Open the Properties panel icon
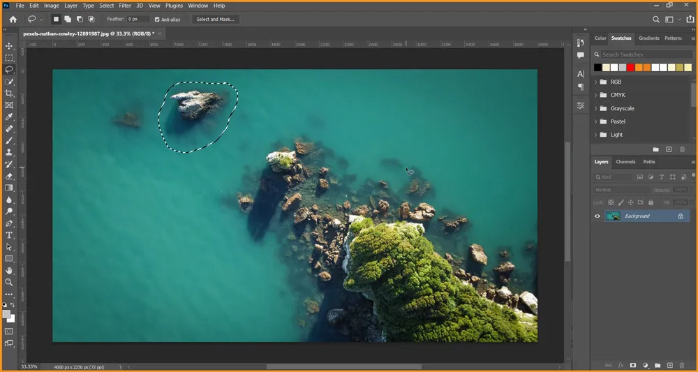This screenshot has width=698, height=372. coord(581,105)
